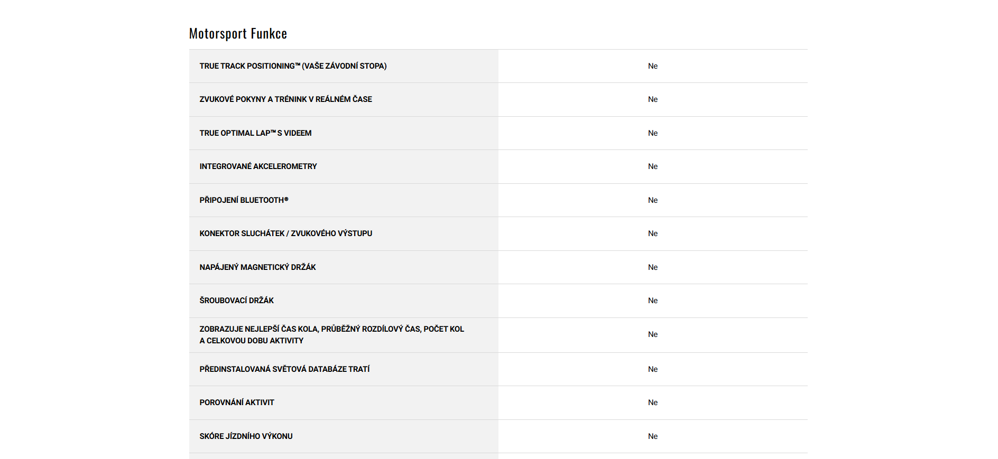Click the Zvukové pokyny a trénink label
The width and height of the screenshot is (998, 459).
(x=285, y=99)
